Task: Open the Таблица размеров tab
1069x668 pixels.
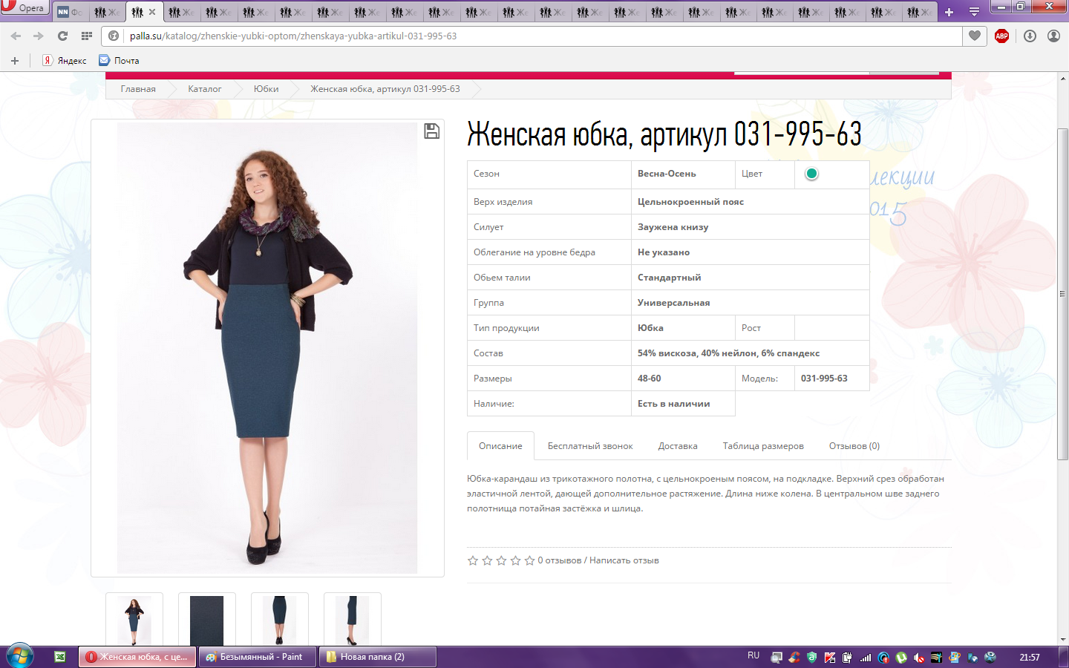Action: pos(762,446)
